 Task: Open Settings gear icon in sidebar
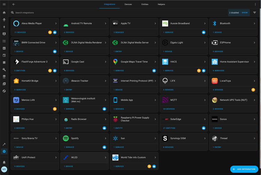(x=4, y=151)
